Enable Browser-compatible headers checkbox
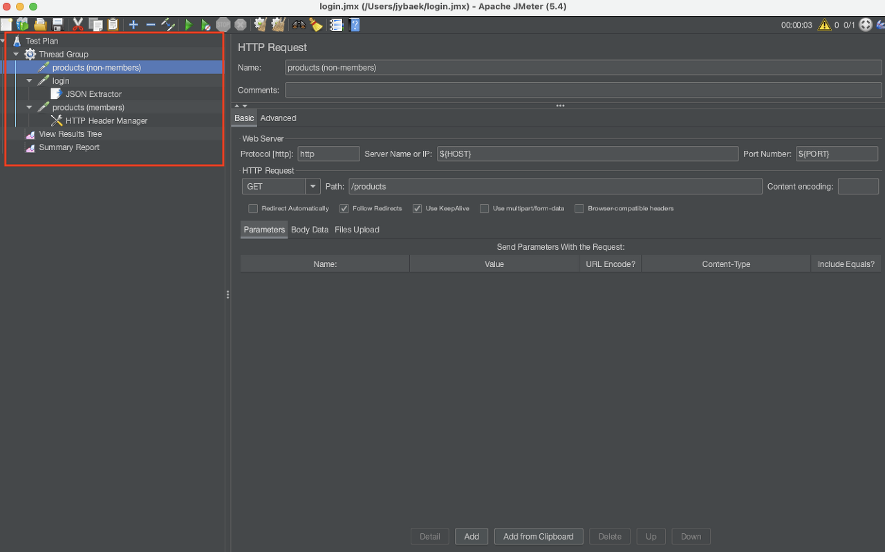885x552 pixels. pos(579,208)
